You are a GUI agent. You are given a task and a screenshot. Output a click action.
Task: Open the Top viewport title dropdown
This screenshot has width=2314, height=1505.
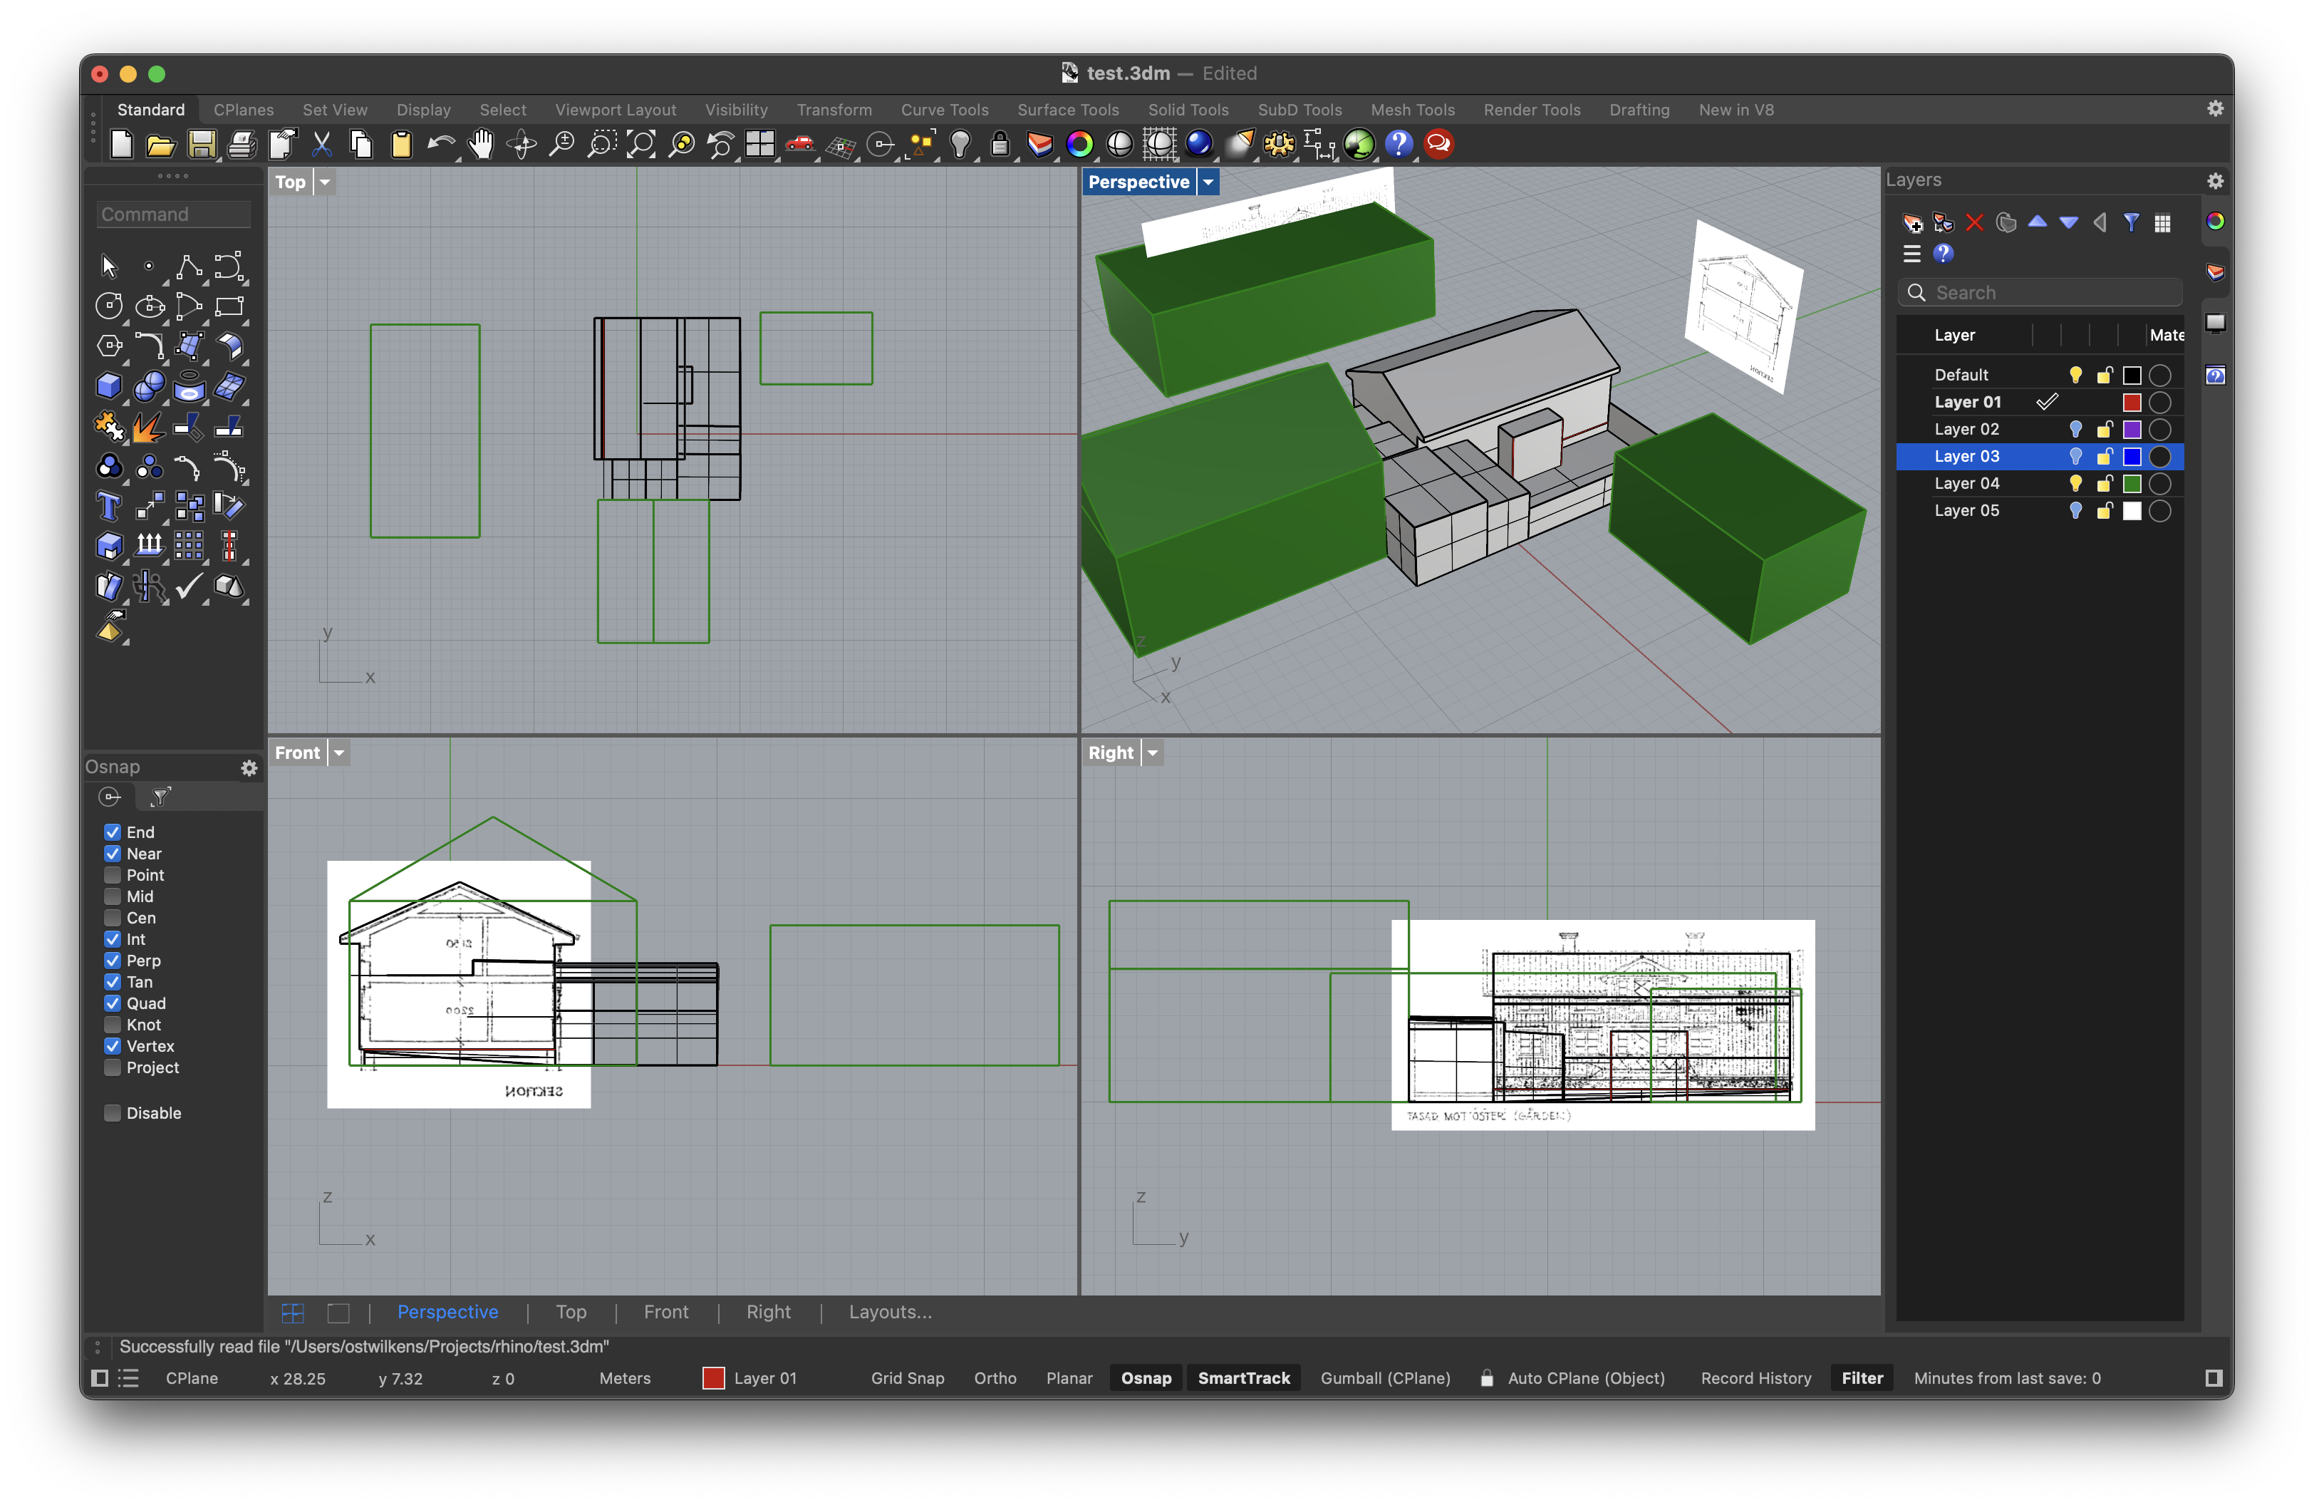[x=323, y=182]
